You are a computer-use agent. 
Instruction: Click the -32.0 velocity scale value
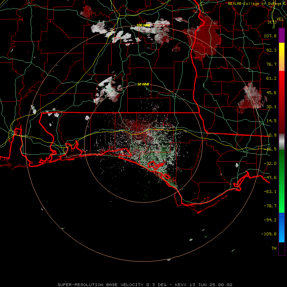[270, 164]
